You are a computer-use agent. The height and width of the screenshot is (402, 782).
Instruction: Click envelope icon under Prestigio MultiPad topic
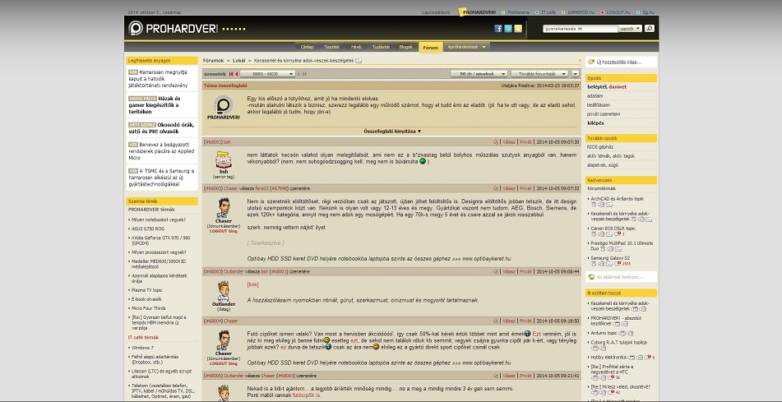618,249
